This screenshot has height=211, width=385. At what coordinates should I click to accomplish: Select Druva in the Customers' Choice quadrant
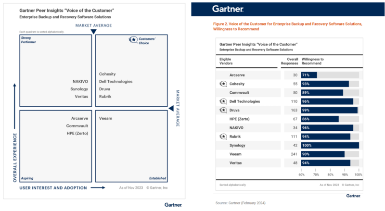point(104,89)
